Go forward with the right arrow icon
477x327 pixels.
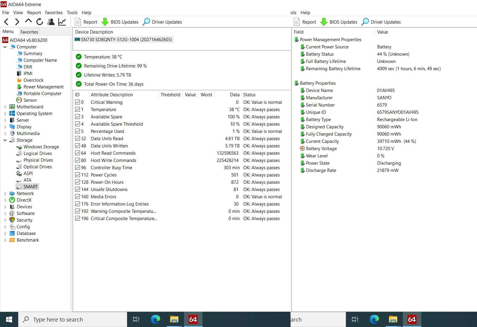(17, 22)
